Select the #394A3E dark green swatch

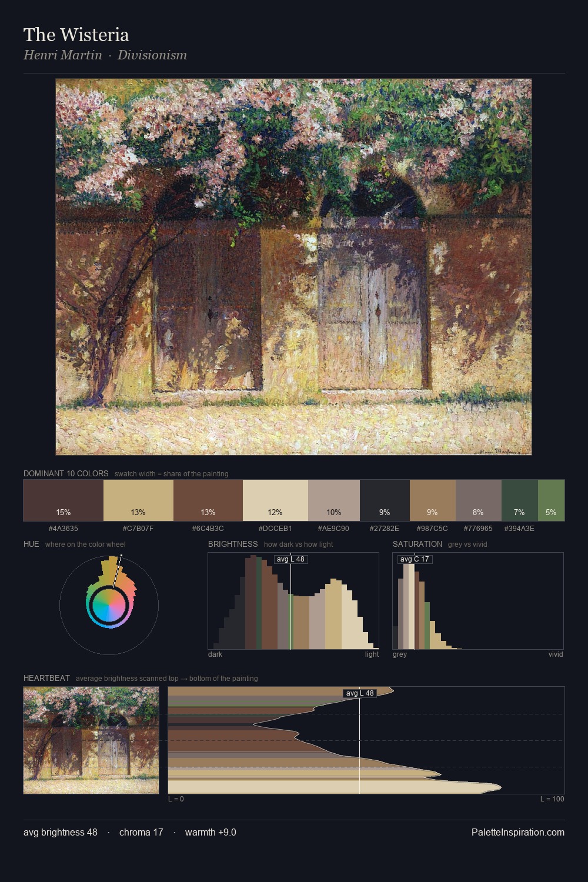point(520,500)
